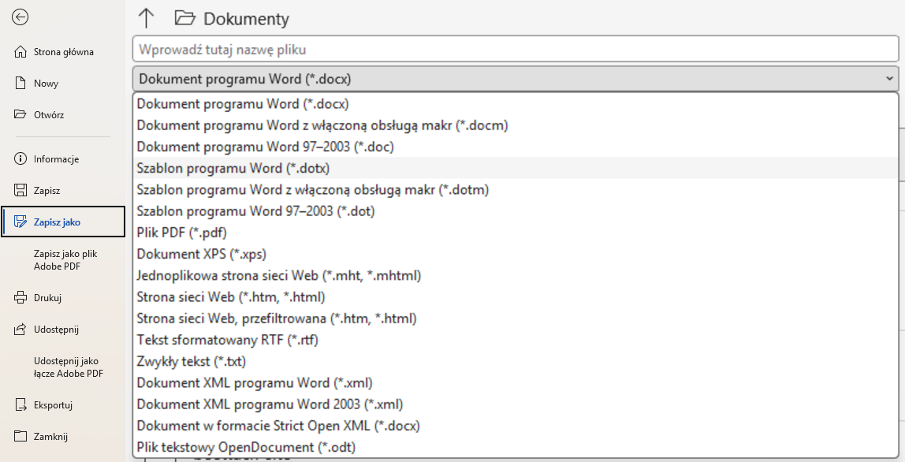This screenshot has width=905, height=462.
Task: Choose Szablon programu Word (*.dotx)
Action: (x=233, y=168)
